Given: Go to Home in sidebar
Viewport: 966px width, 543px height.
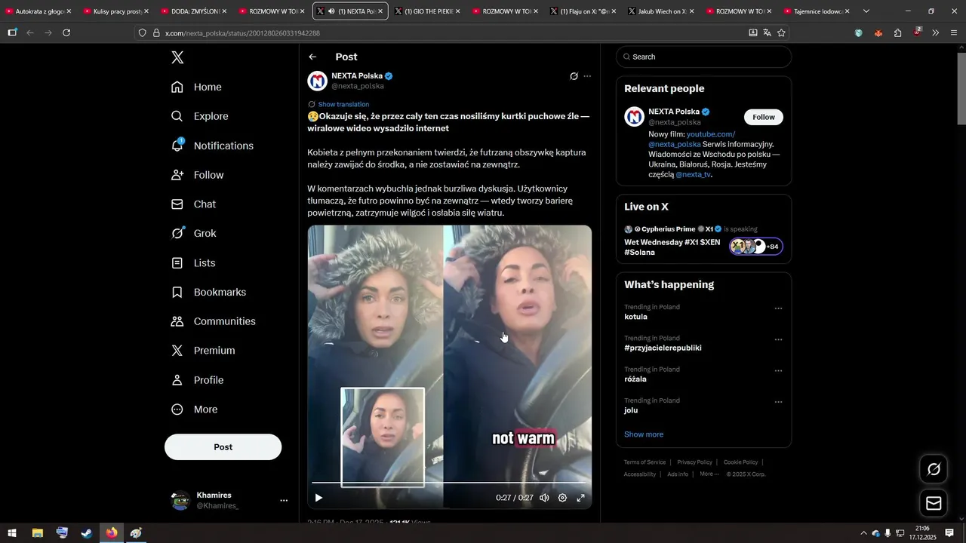Looking at the screenshot, I should click(196, 87).
